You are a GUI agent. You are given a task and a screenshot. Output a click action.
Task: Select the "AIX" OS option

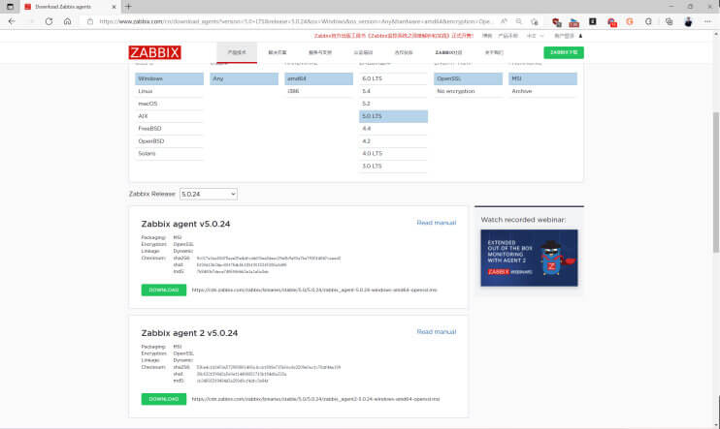[x=169, y=116]
